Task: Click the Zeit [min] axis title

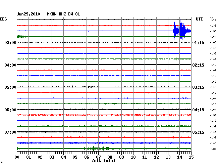Action: pos(103,161)
